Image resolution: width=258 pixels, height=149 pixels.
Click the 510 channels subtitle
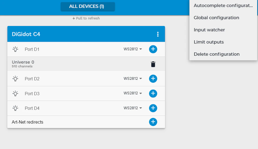click(x=22, y=66)
